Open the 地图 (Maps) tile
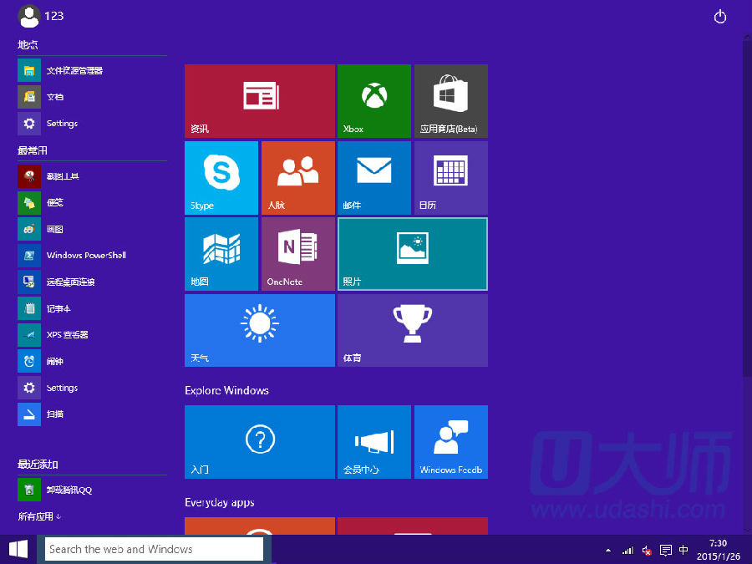Screen dimensions: 752x564 point(221,253)
